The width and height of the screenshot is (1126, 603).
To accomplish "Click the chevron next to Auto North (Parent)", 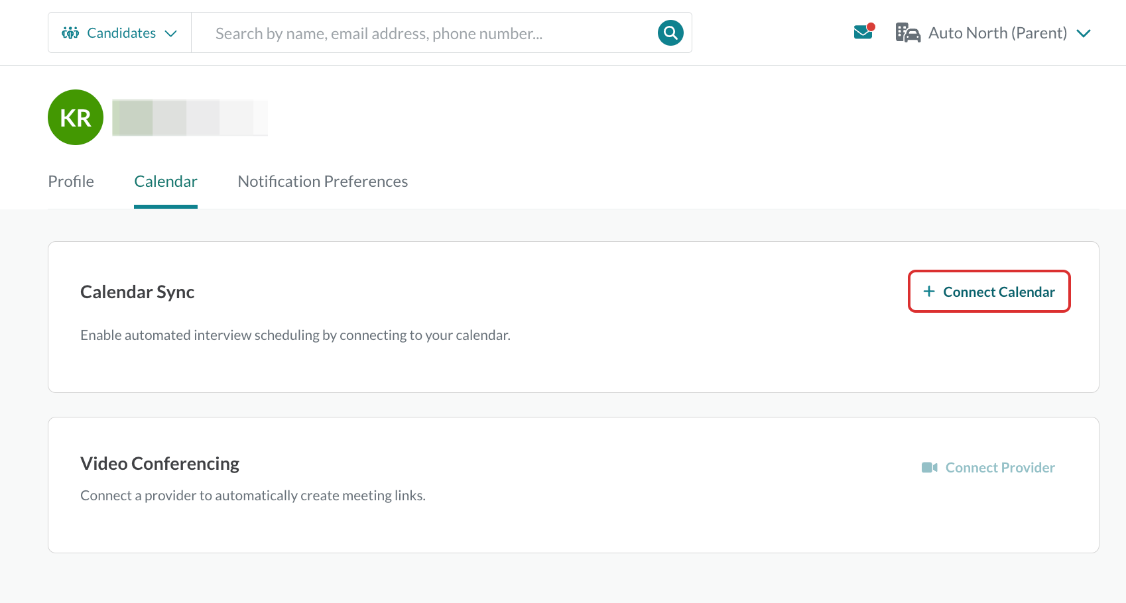I will point(1084,33).
